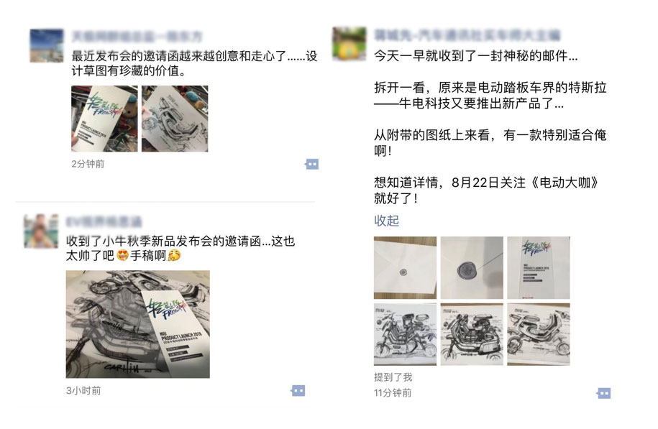658x429 pixels.
Task: View scooter sketch photo in first post
Action: tap(175, 119)
